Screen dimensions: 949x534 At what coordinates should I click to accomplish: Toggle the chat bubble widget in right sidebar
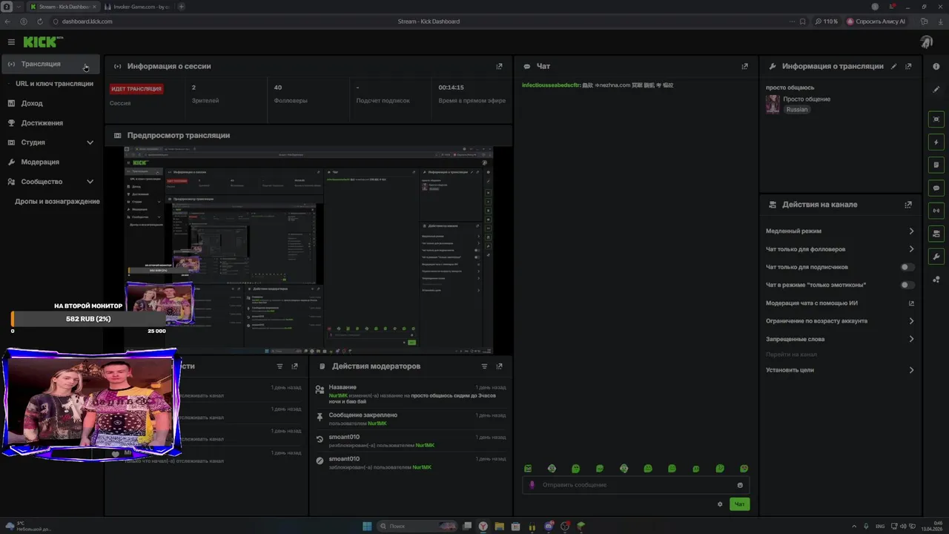[x=936, y=188]
